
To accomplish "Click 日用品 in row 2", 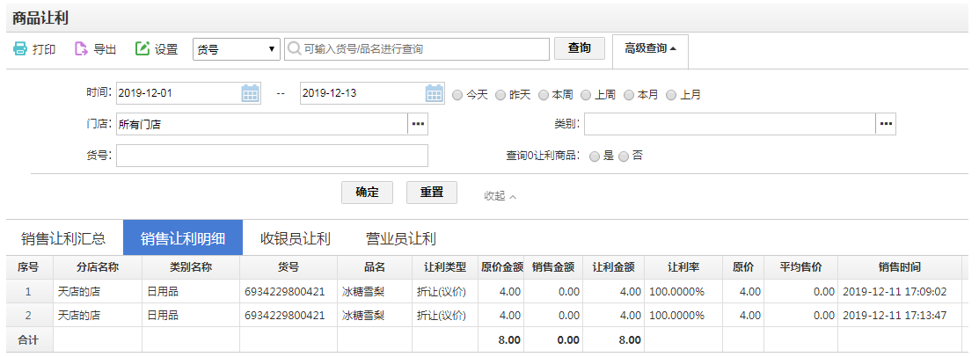I will click(x=163, y=316).
